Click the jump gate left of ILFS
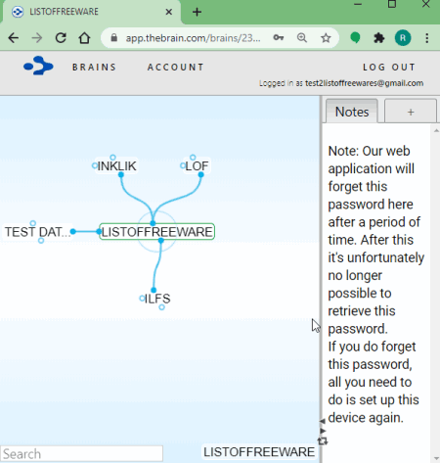This screenshot has width=440, height=463. click(142, 299)
